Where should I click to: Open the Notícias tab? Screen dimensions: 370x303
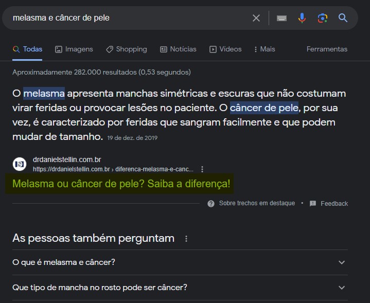coord(178,49)
